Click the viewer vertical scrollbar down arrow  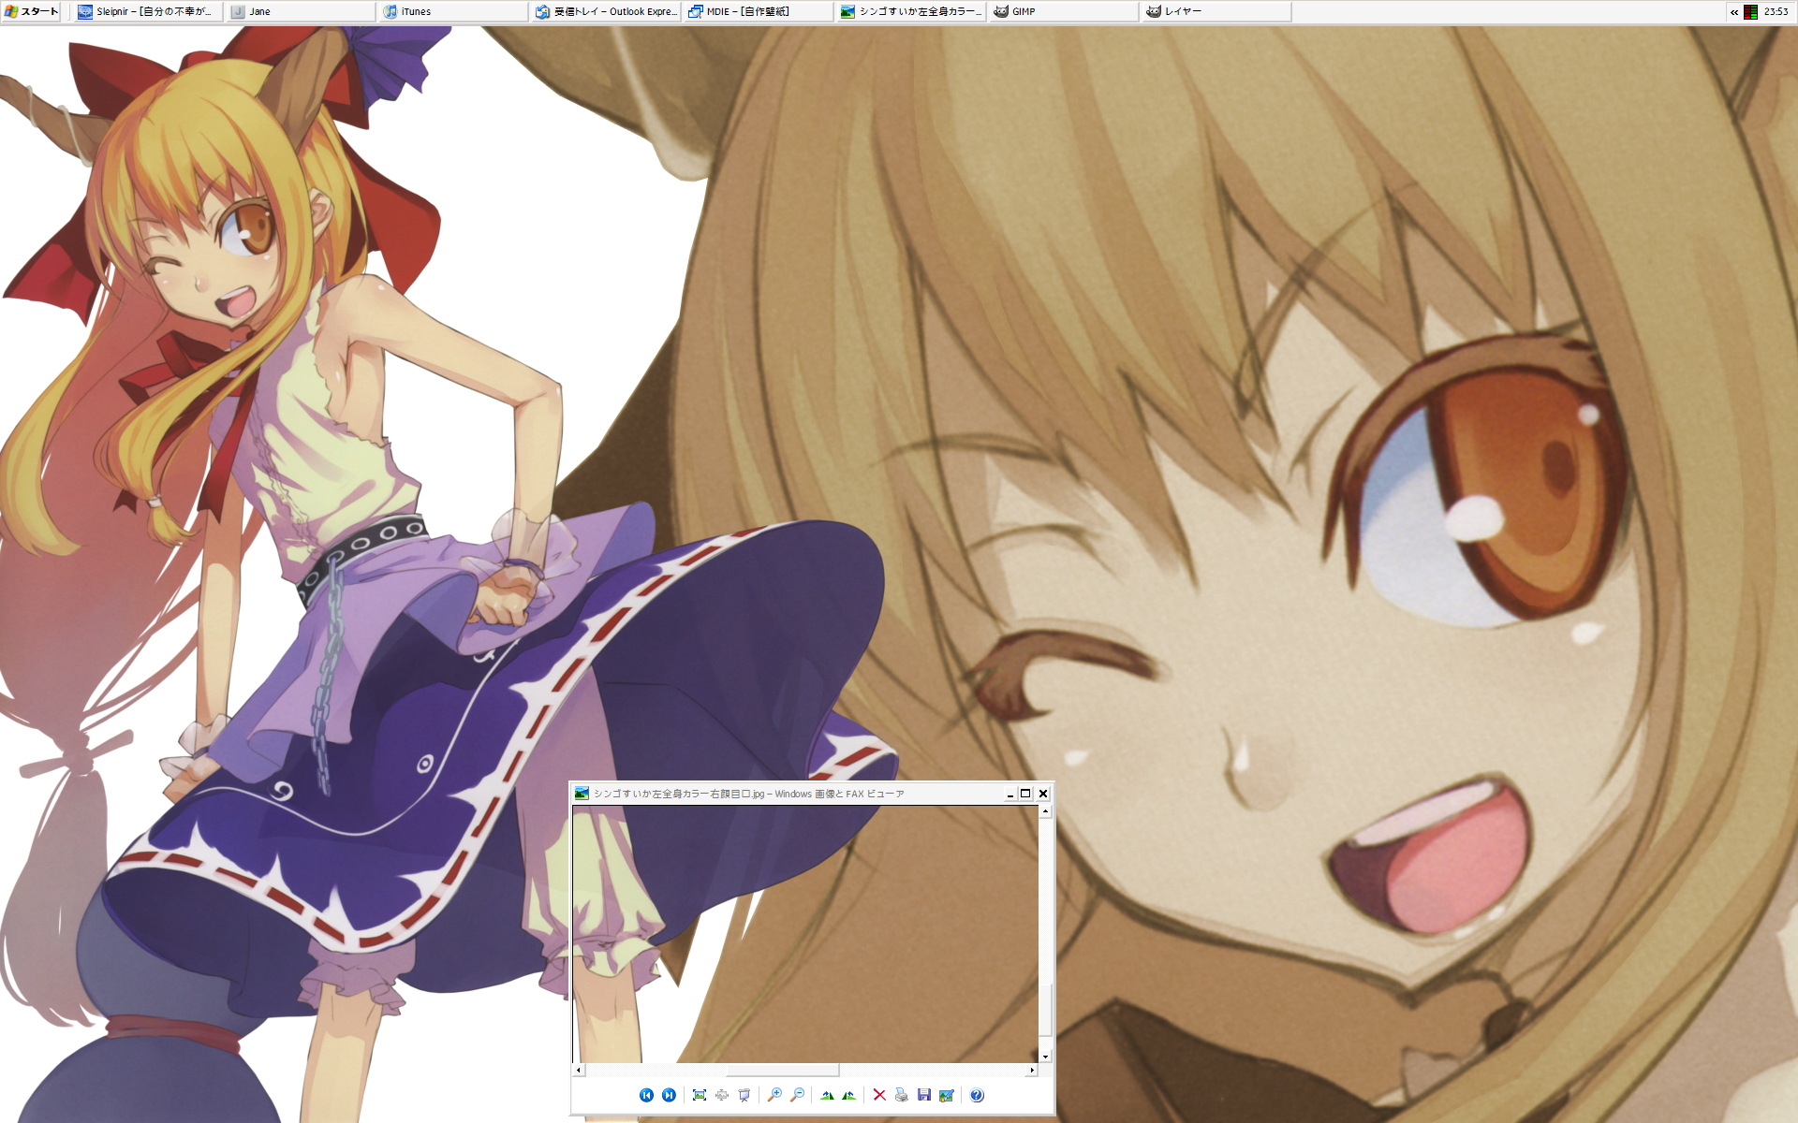pos(1045,1057)
